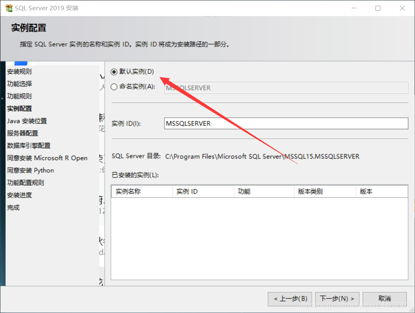This screenshot has width=415, height=313.
Task: Open the 安装规则 step in sidebar
Action: click(19, 71)
